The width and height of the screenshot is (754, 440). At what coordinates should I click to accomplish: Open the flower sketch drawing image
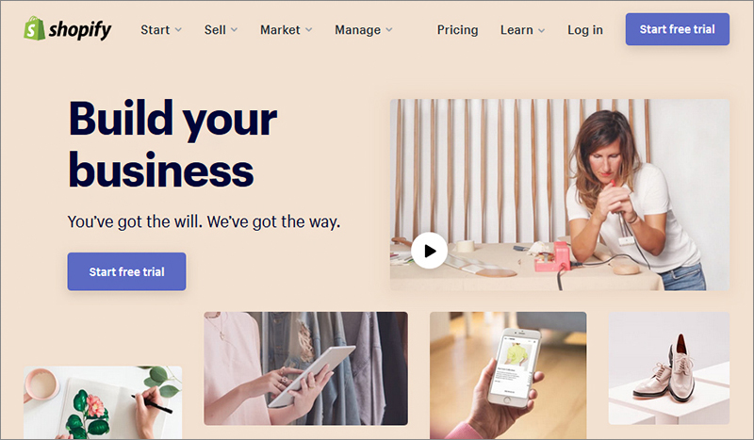point(103,402)
